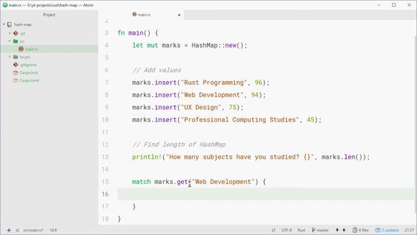
Task: Click the Rust icon beside main.rs in tree
Action: coord(21,49)
